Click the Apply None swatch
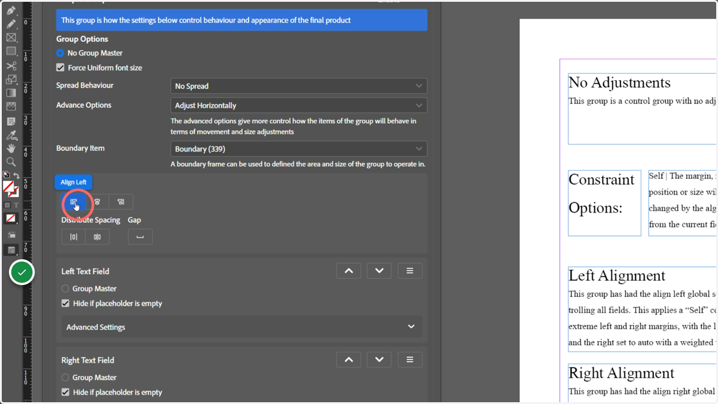 11,219
